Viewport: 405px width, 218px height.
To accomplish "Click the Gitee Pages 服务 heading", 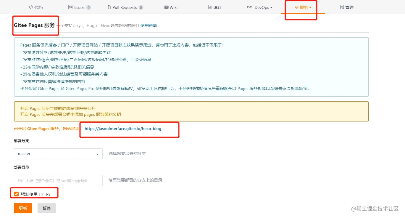I will point(34,25).
